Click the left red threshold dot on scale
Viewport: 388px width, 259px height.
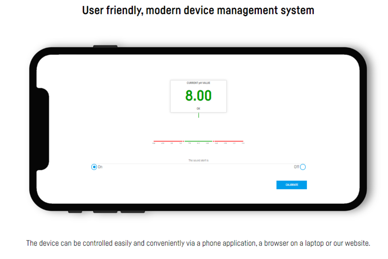(x=184, y=141)
